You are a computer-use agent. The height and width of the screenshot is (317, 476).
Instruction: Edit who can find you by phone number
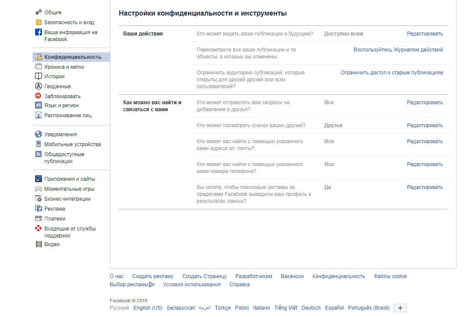click(x=425, y=164)
